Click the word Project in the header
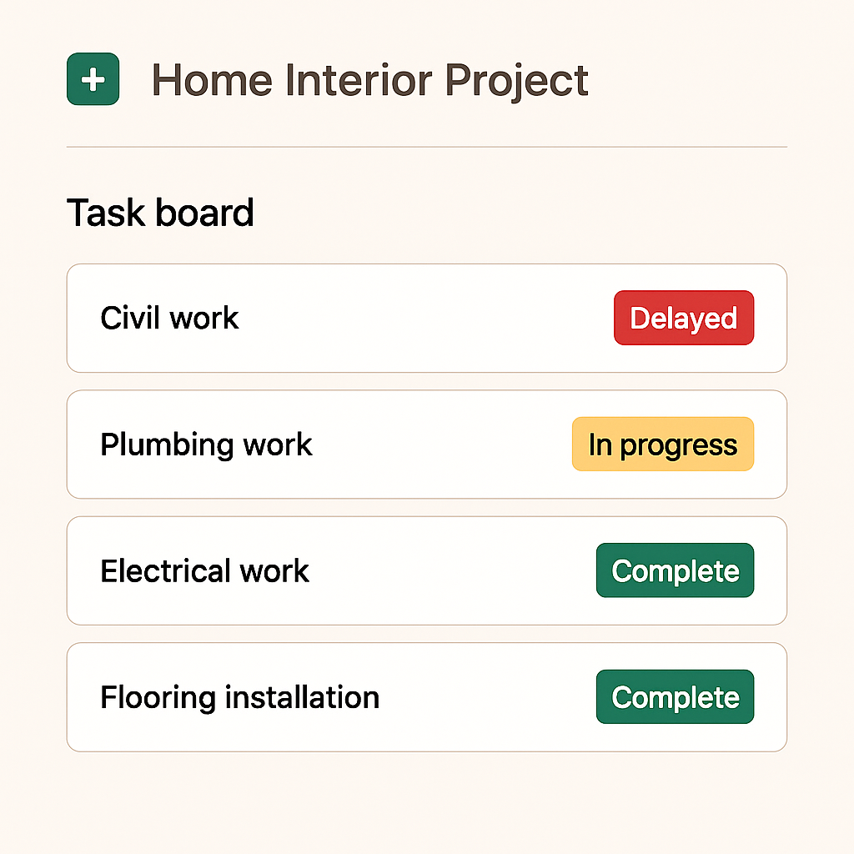Image resolution: width=854 pixels, height=854 pixels. coord(517,81)
